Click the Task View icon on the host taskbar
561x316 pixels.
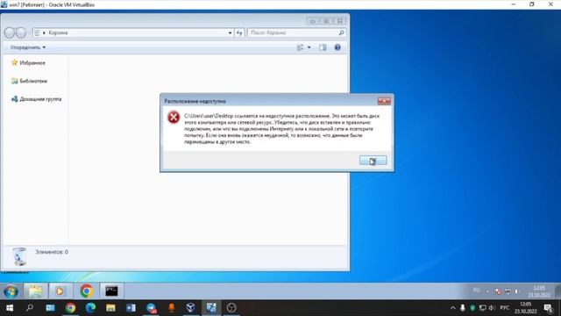pyautogui.click(x=50, y=308)
